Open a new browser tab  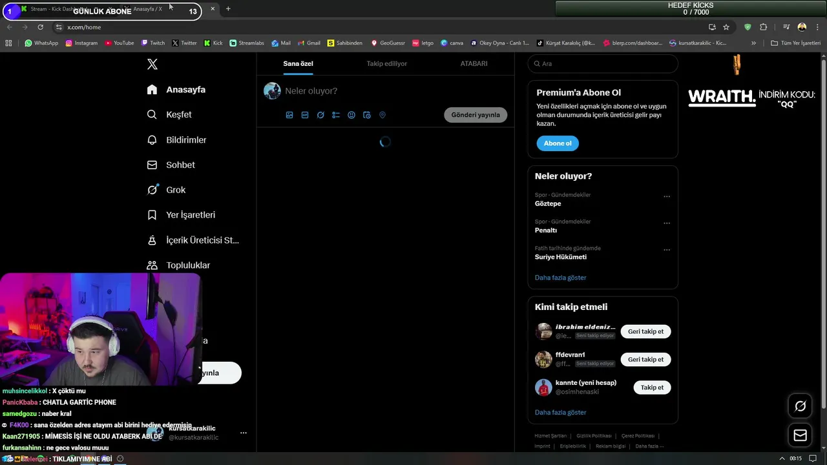coord(228,9)
